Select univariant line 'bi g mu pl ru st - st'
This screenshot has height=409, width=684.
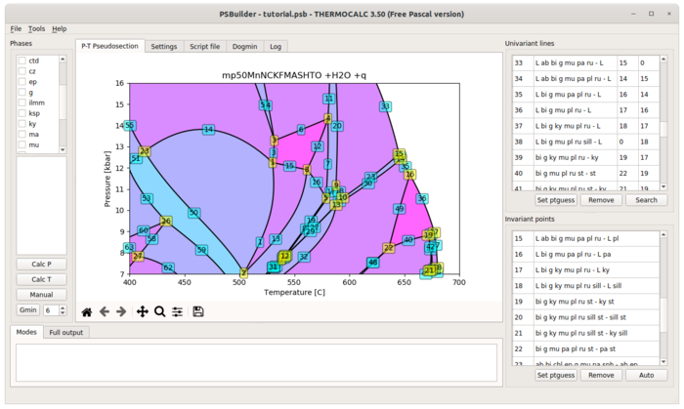(586, 173)
